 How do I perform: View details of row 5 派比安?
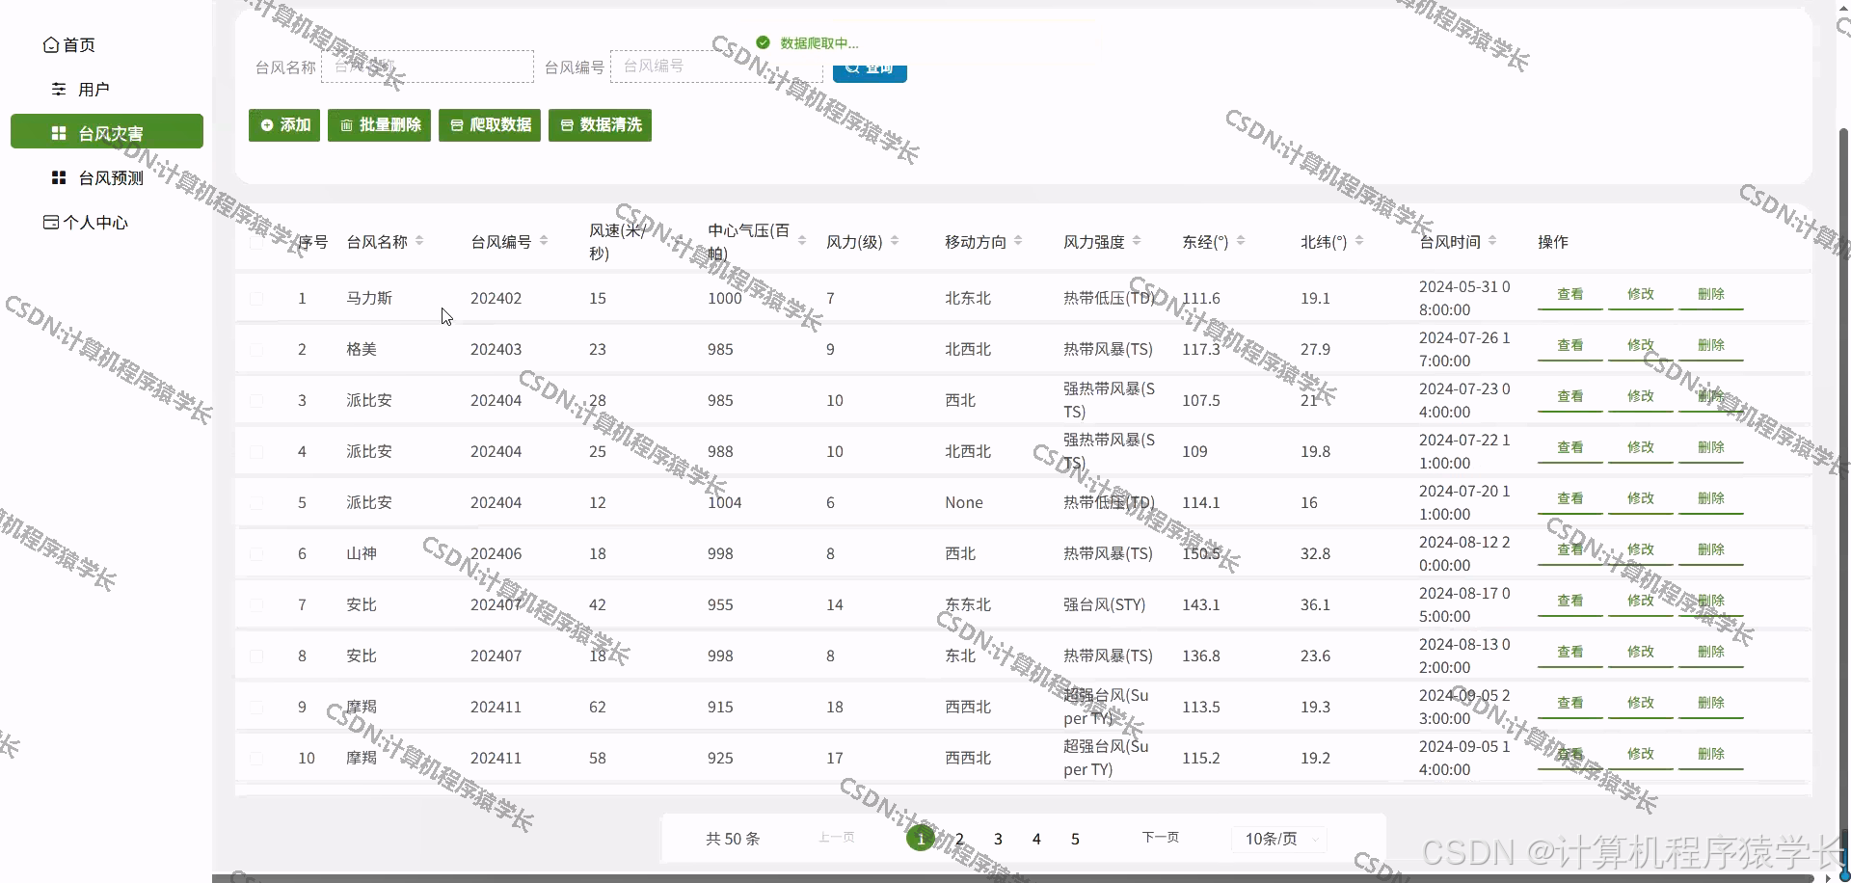1570,499
